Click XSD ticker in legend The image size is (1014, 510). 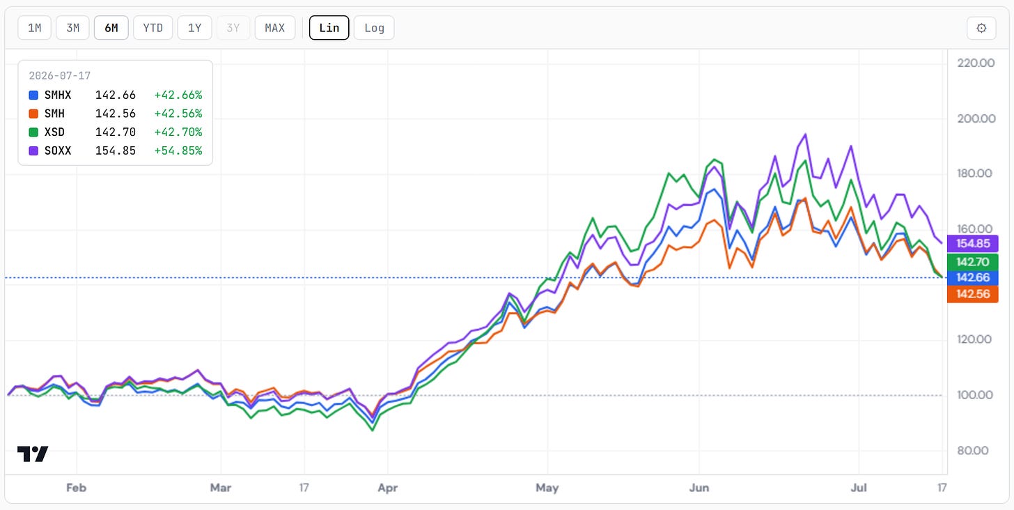[x=54, y=132]
